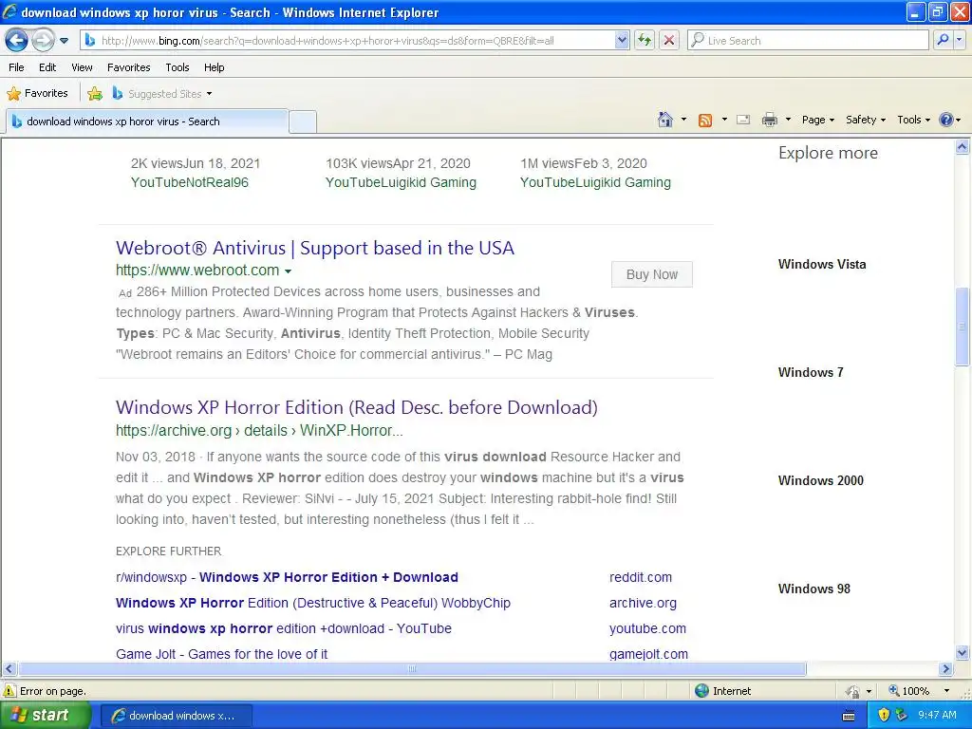Screen dimensions: 972x729
Task: Open search provider options dropdown
Action: 960,40
